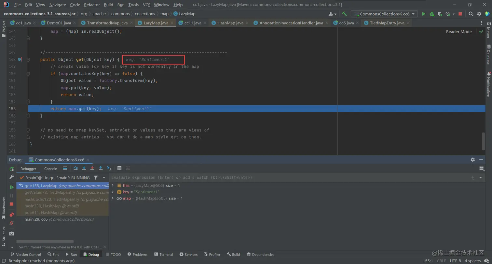This screenshot has width=492, height=264.
Task: Open the File menu
Action: tap(18, 5)
